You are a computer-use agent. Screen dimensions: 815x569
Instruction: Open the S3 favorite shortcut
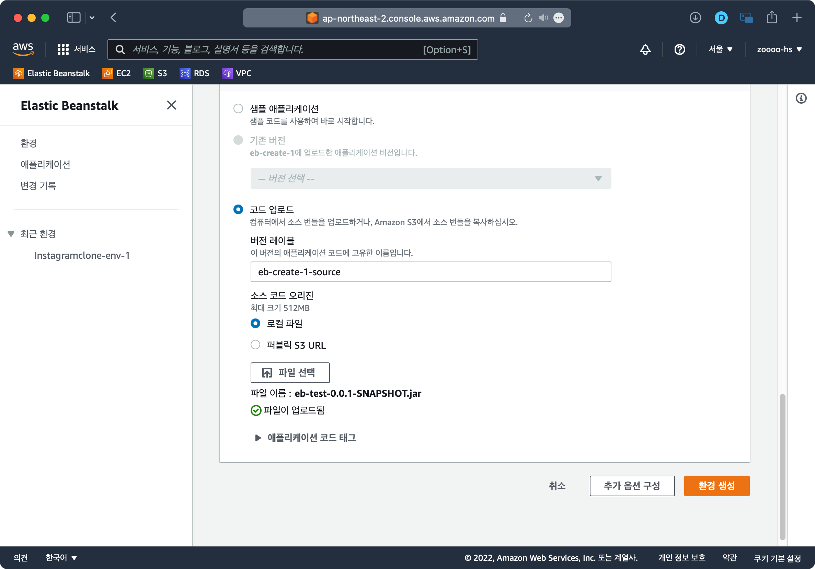point(155,73)
